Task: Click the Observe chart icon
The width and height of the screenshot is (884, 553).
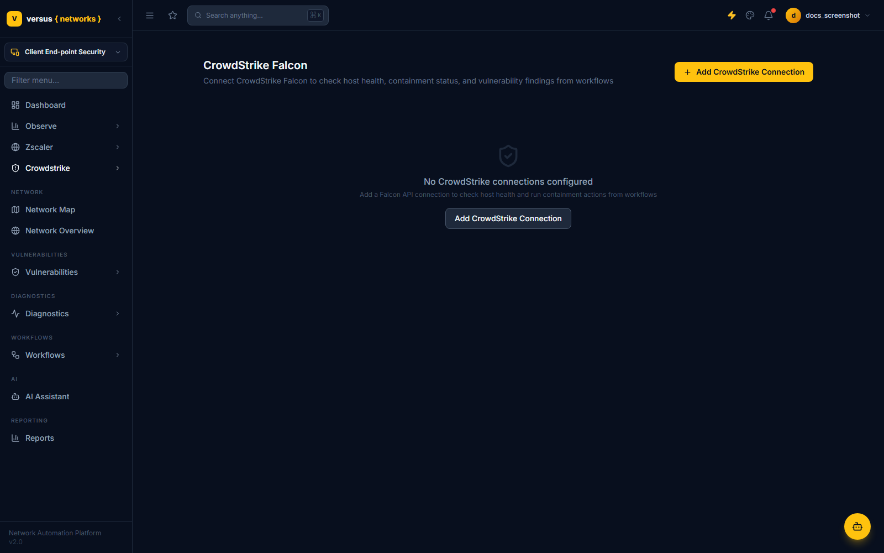Action: tap(15, 126)
